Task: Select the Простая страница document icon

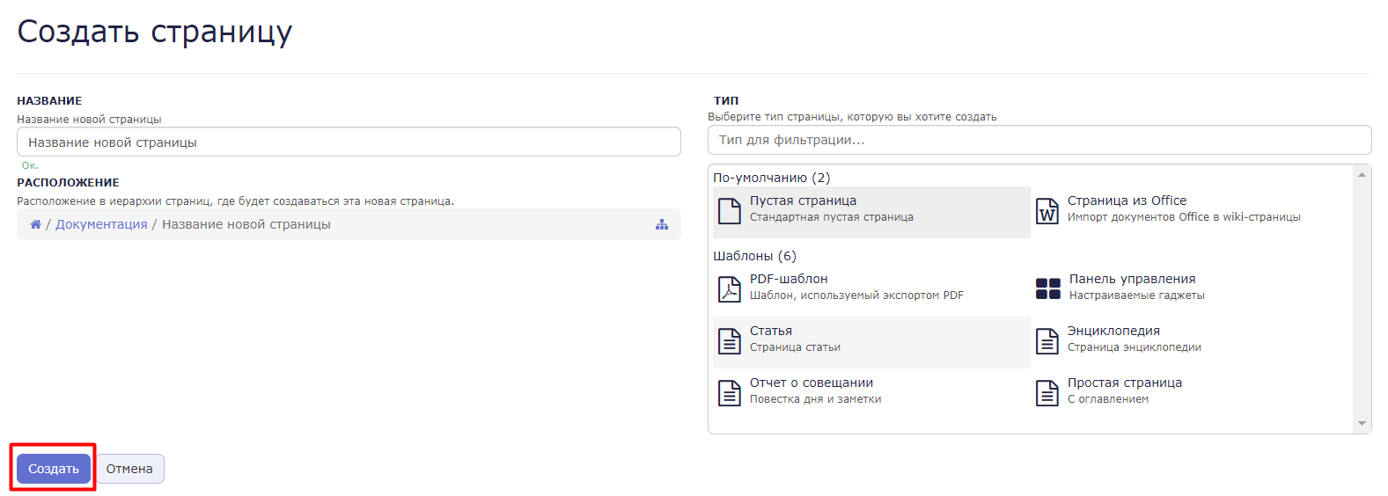Action: 1047,393
